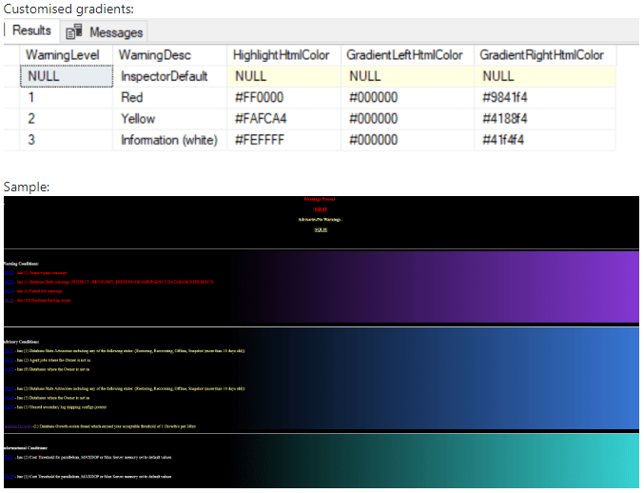
Task: Click the HighlightHtmlColor column header
Action: 282,55
